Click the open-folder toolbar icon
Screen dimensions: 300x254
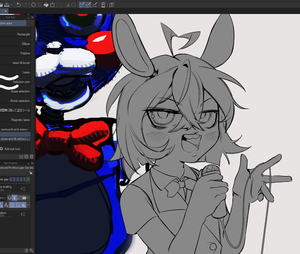tap(1, 5)
